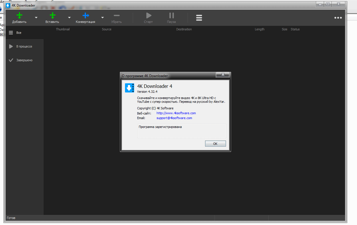Click the green plus Вставить icon
The width and height of the screenshot is (357, 225).
coord(52,15)
